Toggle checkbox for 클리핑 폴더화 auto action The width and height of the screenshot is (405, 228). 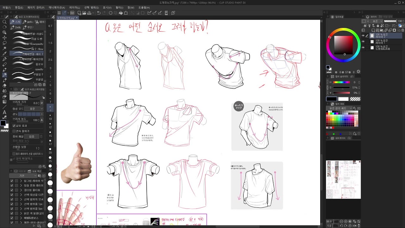coord(12,190)
